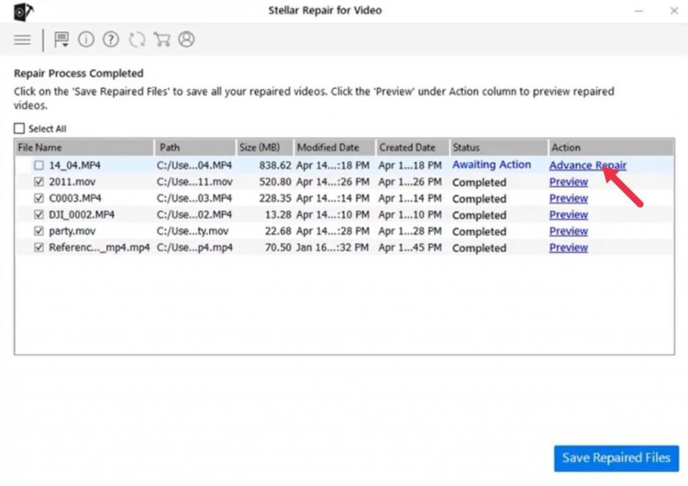This screenshot has height=486, width=688.
Task: Click Save Repaired Files button
Action: 616,458
